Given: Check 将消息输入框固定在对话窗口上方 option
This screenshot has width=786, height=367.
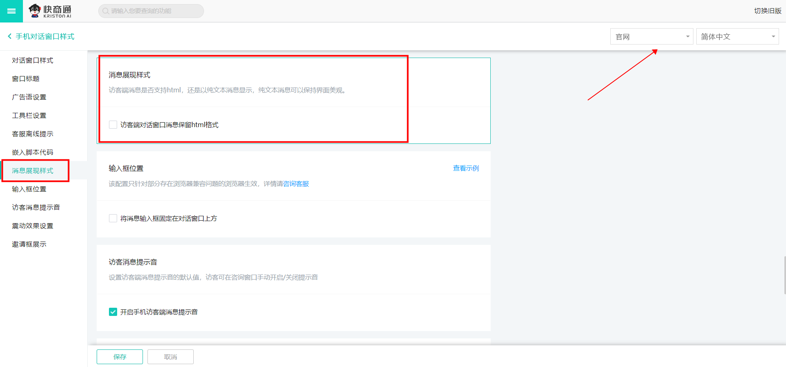Looking at the screenshot, I should (x=113, y=218).
